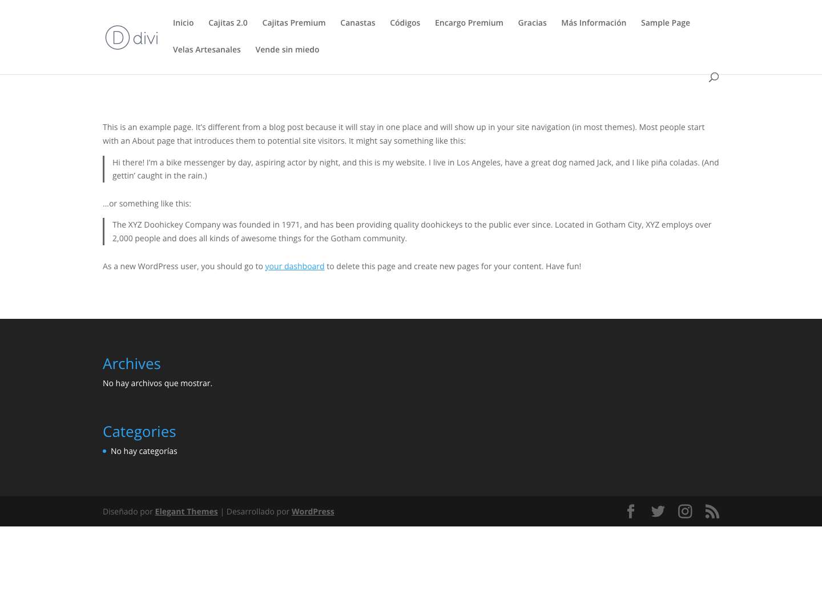Image resolution: width=822 pixels, height=616 pixels.
Task: Open the Cajitas 2.0 menu item
Action: click(x=228, y=23)
